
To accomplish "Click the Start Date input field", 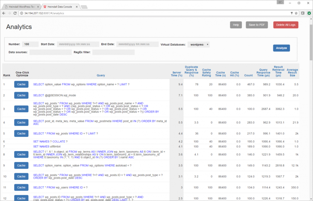I will tap(78, 44).
